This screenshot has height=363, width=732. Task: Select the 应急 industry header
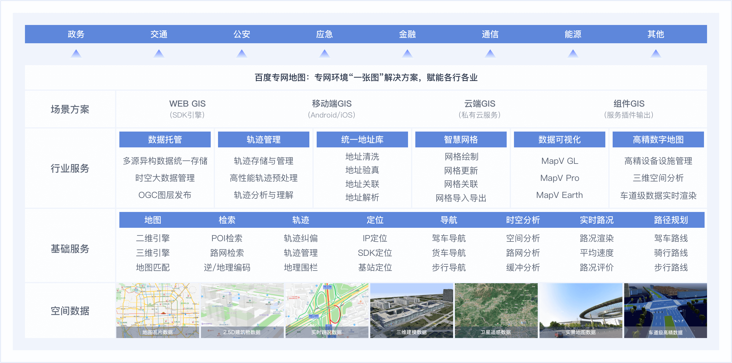point(325,34)
